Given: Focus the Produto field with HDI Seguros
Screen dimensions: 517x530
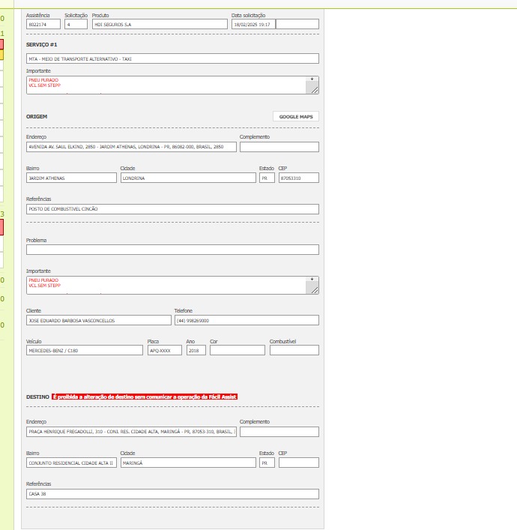Looking at the screenshot, I should click(x=159, y=24).
